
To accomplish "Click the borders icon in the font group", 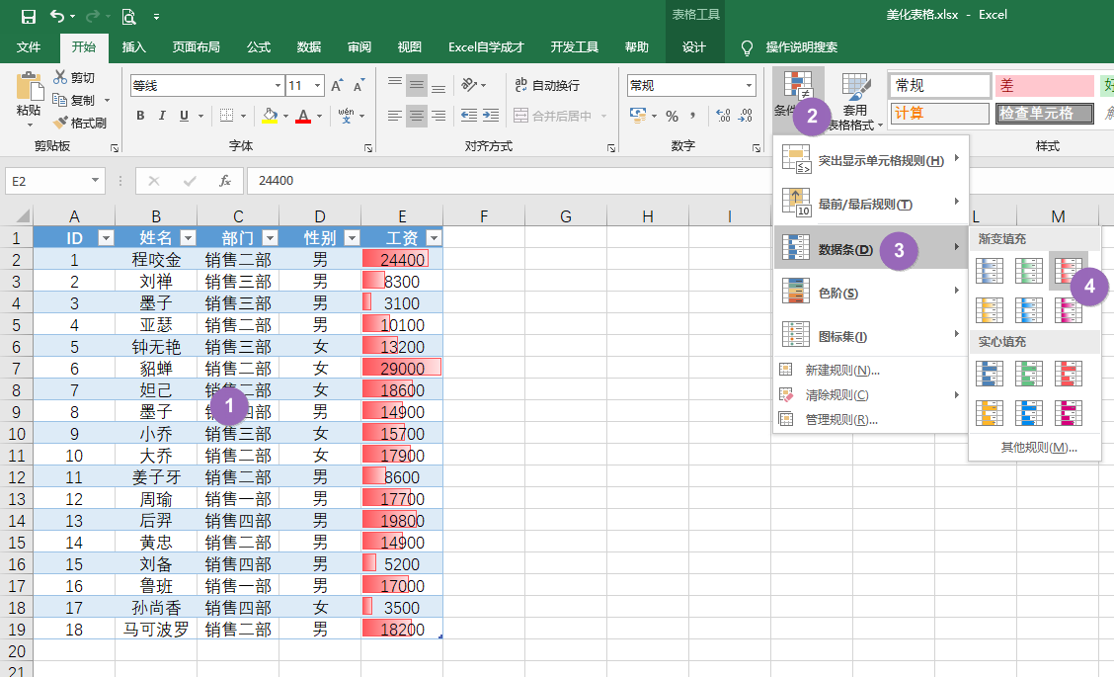I will point(226,116).
